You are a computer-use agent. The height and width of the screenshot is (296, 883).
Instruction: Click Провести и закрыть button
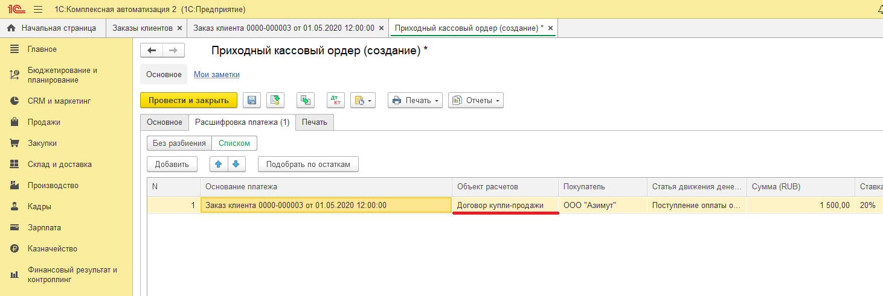point(188,101)
